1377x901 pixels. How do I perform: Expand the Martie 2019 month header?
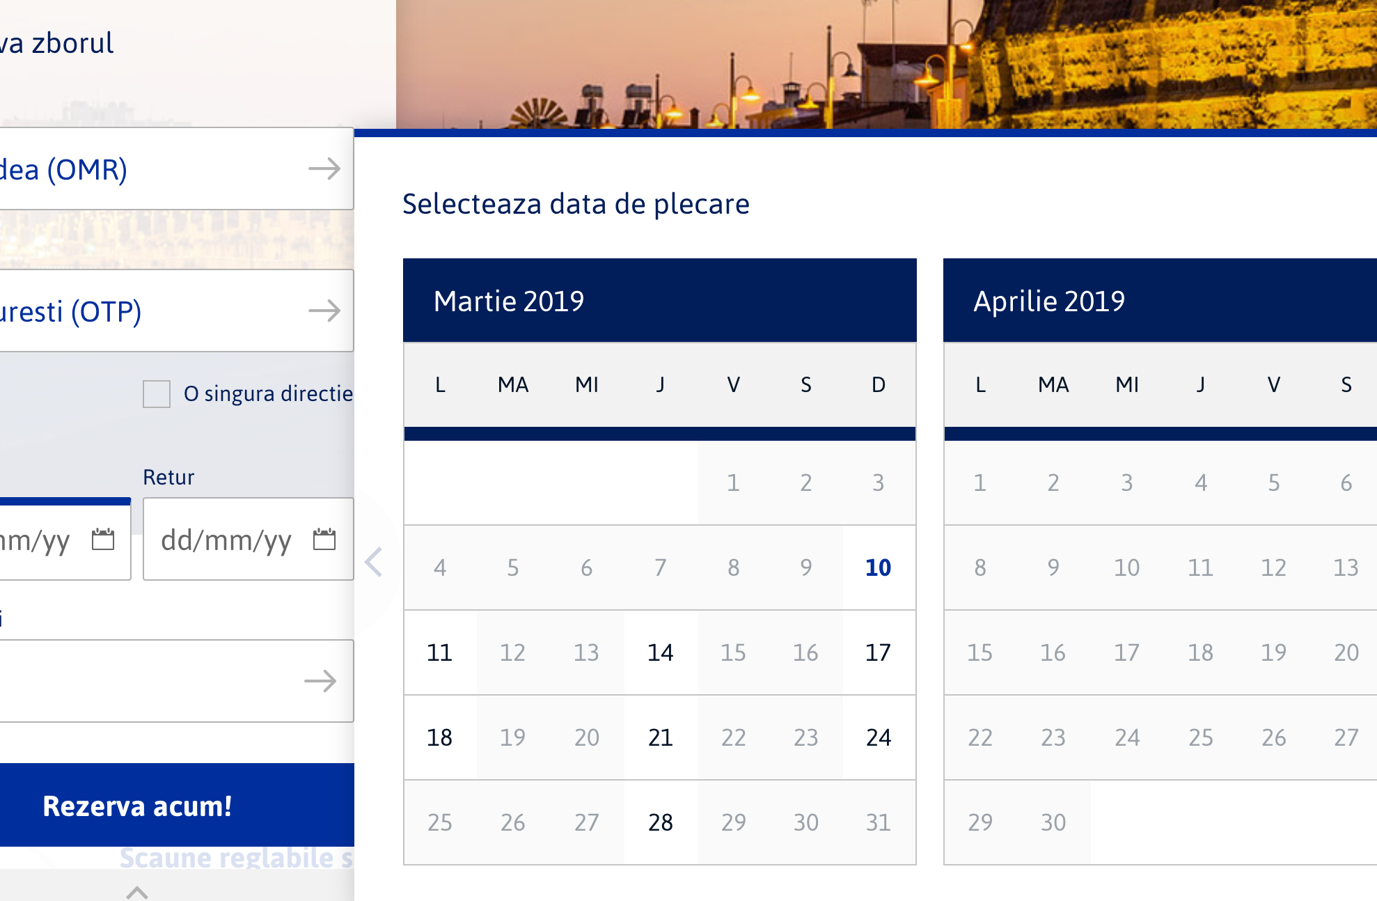click(x=509, y=301)
